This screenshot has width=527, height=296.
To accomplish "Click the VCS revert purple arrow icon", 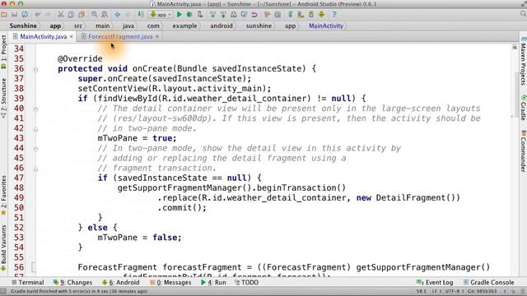I will click(x=254, y=15).
